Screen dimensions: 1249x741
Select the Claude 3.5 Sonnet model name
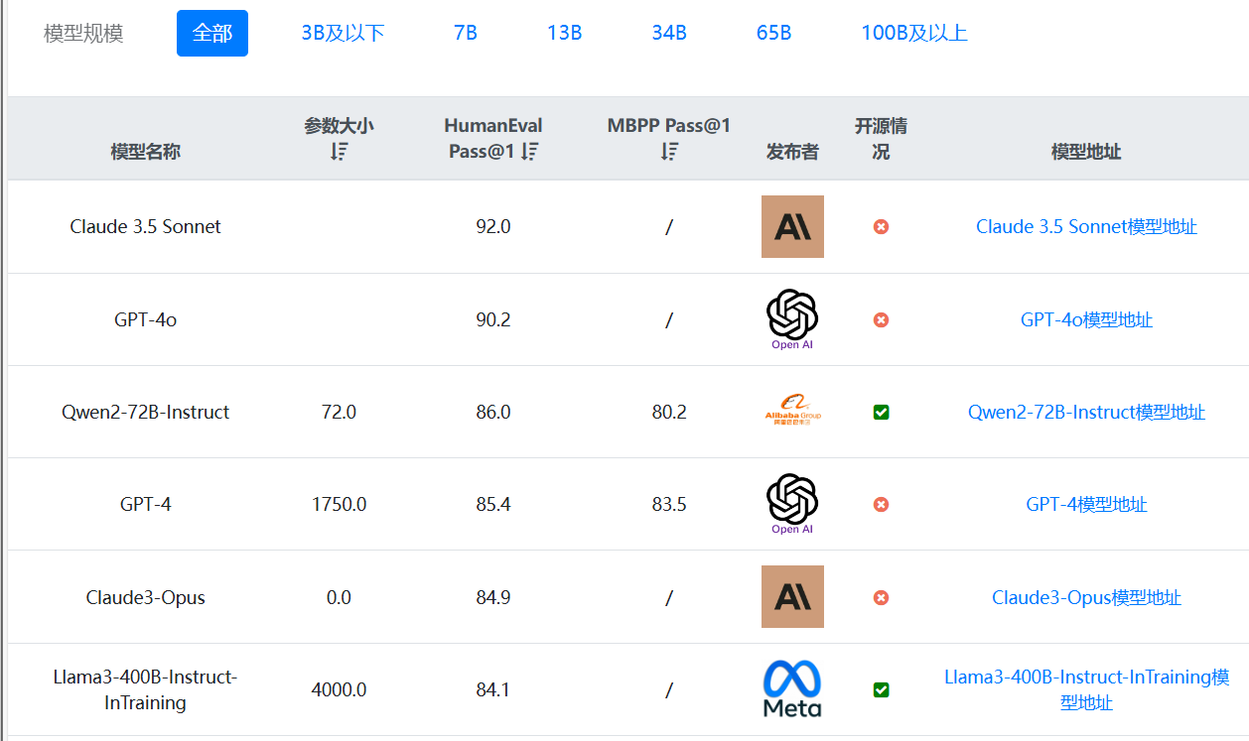point(146,226)
